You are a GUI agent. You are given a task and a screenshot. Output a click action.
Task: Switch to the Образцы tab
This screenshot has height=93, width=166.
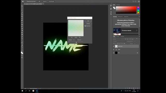click(118, 5)
